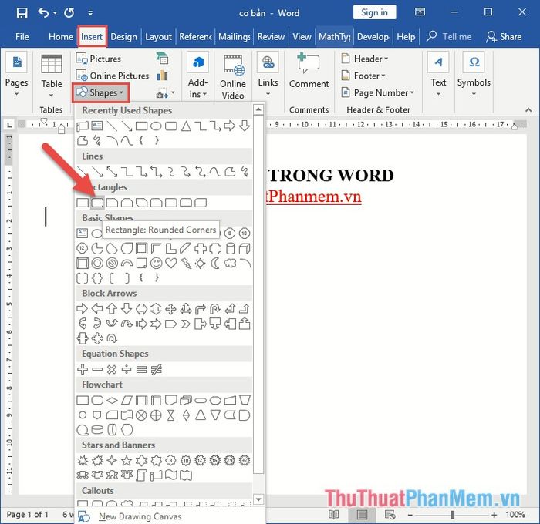This screenshot has height=524, width=540.
Task: Select the Plus Sign equation shape
Action: (x=83, y=369)
